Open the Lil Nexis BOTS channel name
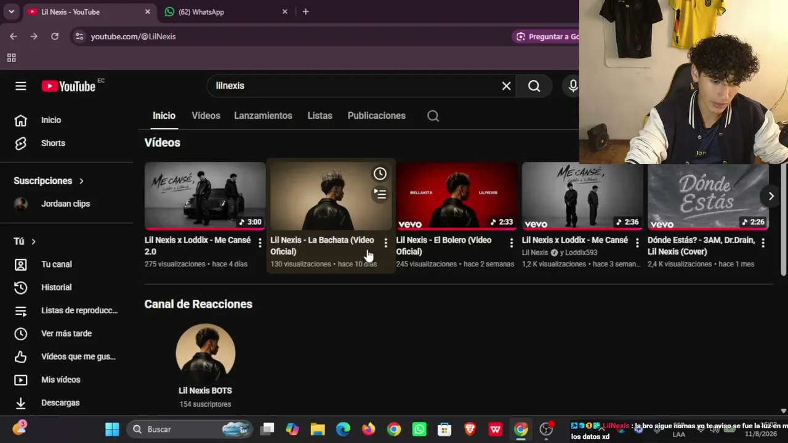Screen dimensions: 788x443 (x=205, y=391)
